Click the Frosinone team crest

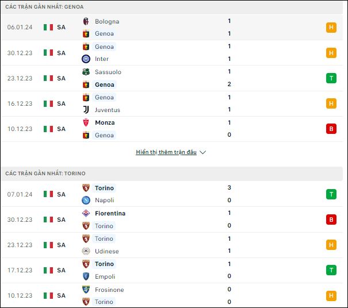[86, 290]
